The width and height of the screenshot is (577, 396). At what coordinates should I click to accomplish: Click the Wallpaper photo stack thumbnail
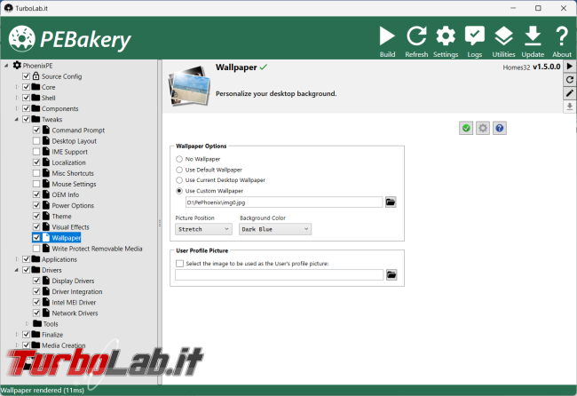click(x=189, y=86)
